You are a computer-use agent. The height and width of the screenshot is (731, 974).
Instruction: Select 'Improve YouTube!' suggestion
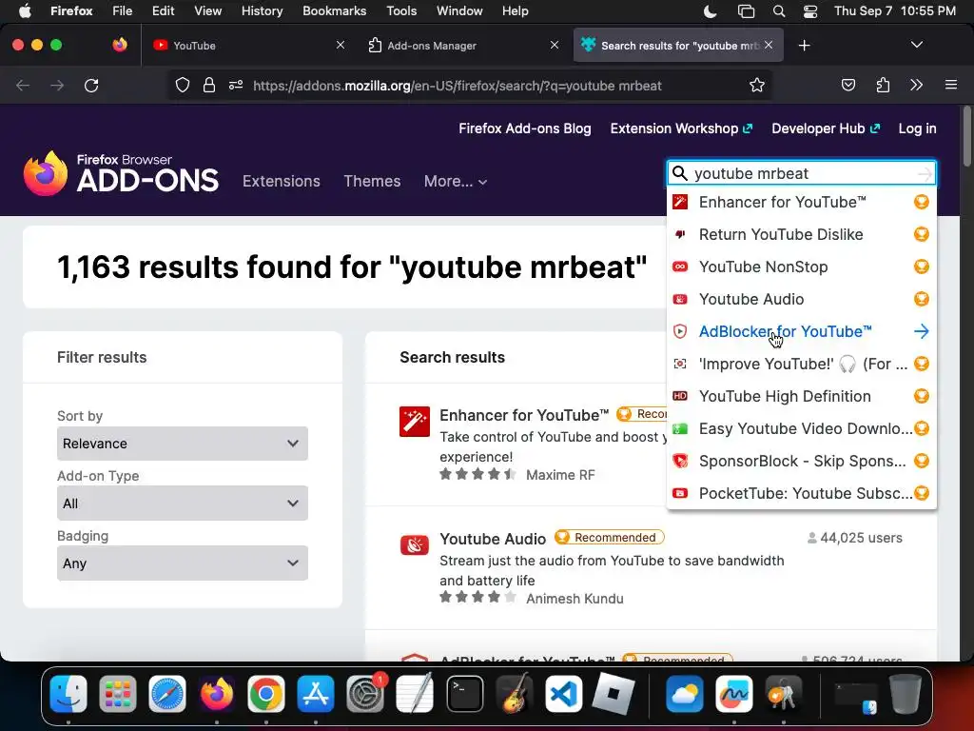click(x=801, y=364)
